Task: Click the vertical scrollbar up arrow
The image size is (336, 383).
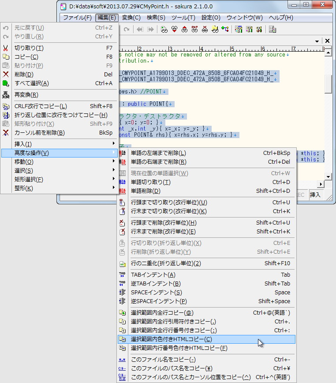Action: click(x=328, y=53)
